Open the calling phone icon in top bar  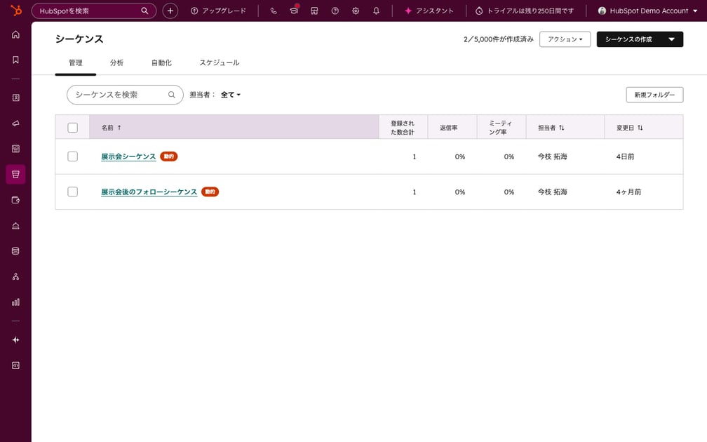click(274, 11)
